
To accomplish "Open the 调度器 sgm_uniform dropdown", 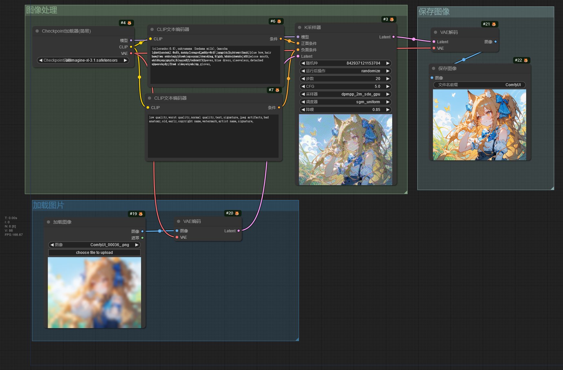I will coord(345,102).
